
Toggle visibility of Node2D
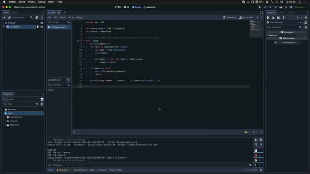pos(42,23)
